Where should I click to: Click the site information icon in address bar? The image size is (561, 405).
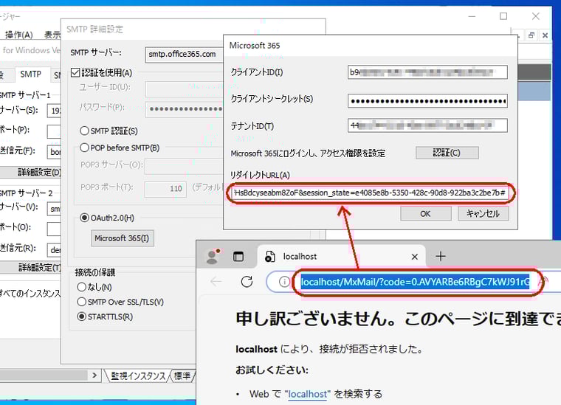pyautogui.click(x=284, y=282)
